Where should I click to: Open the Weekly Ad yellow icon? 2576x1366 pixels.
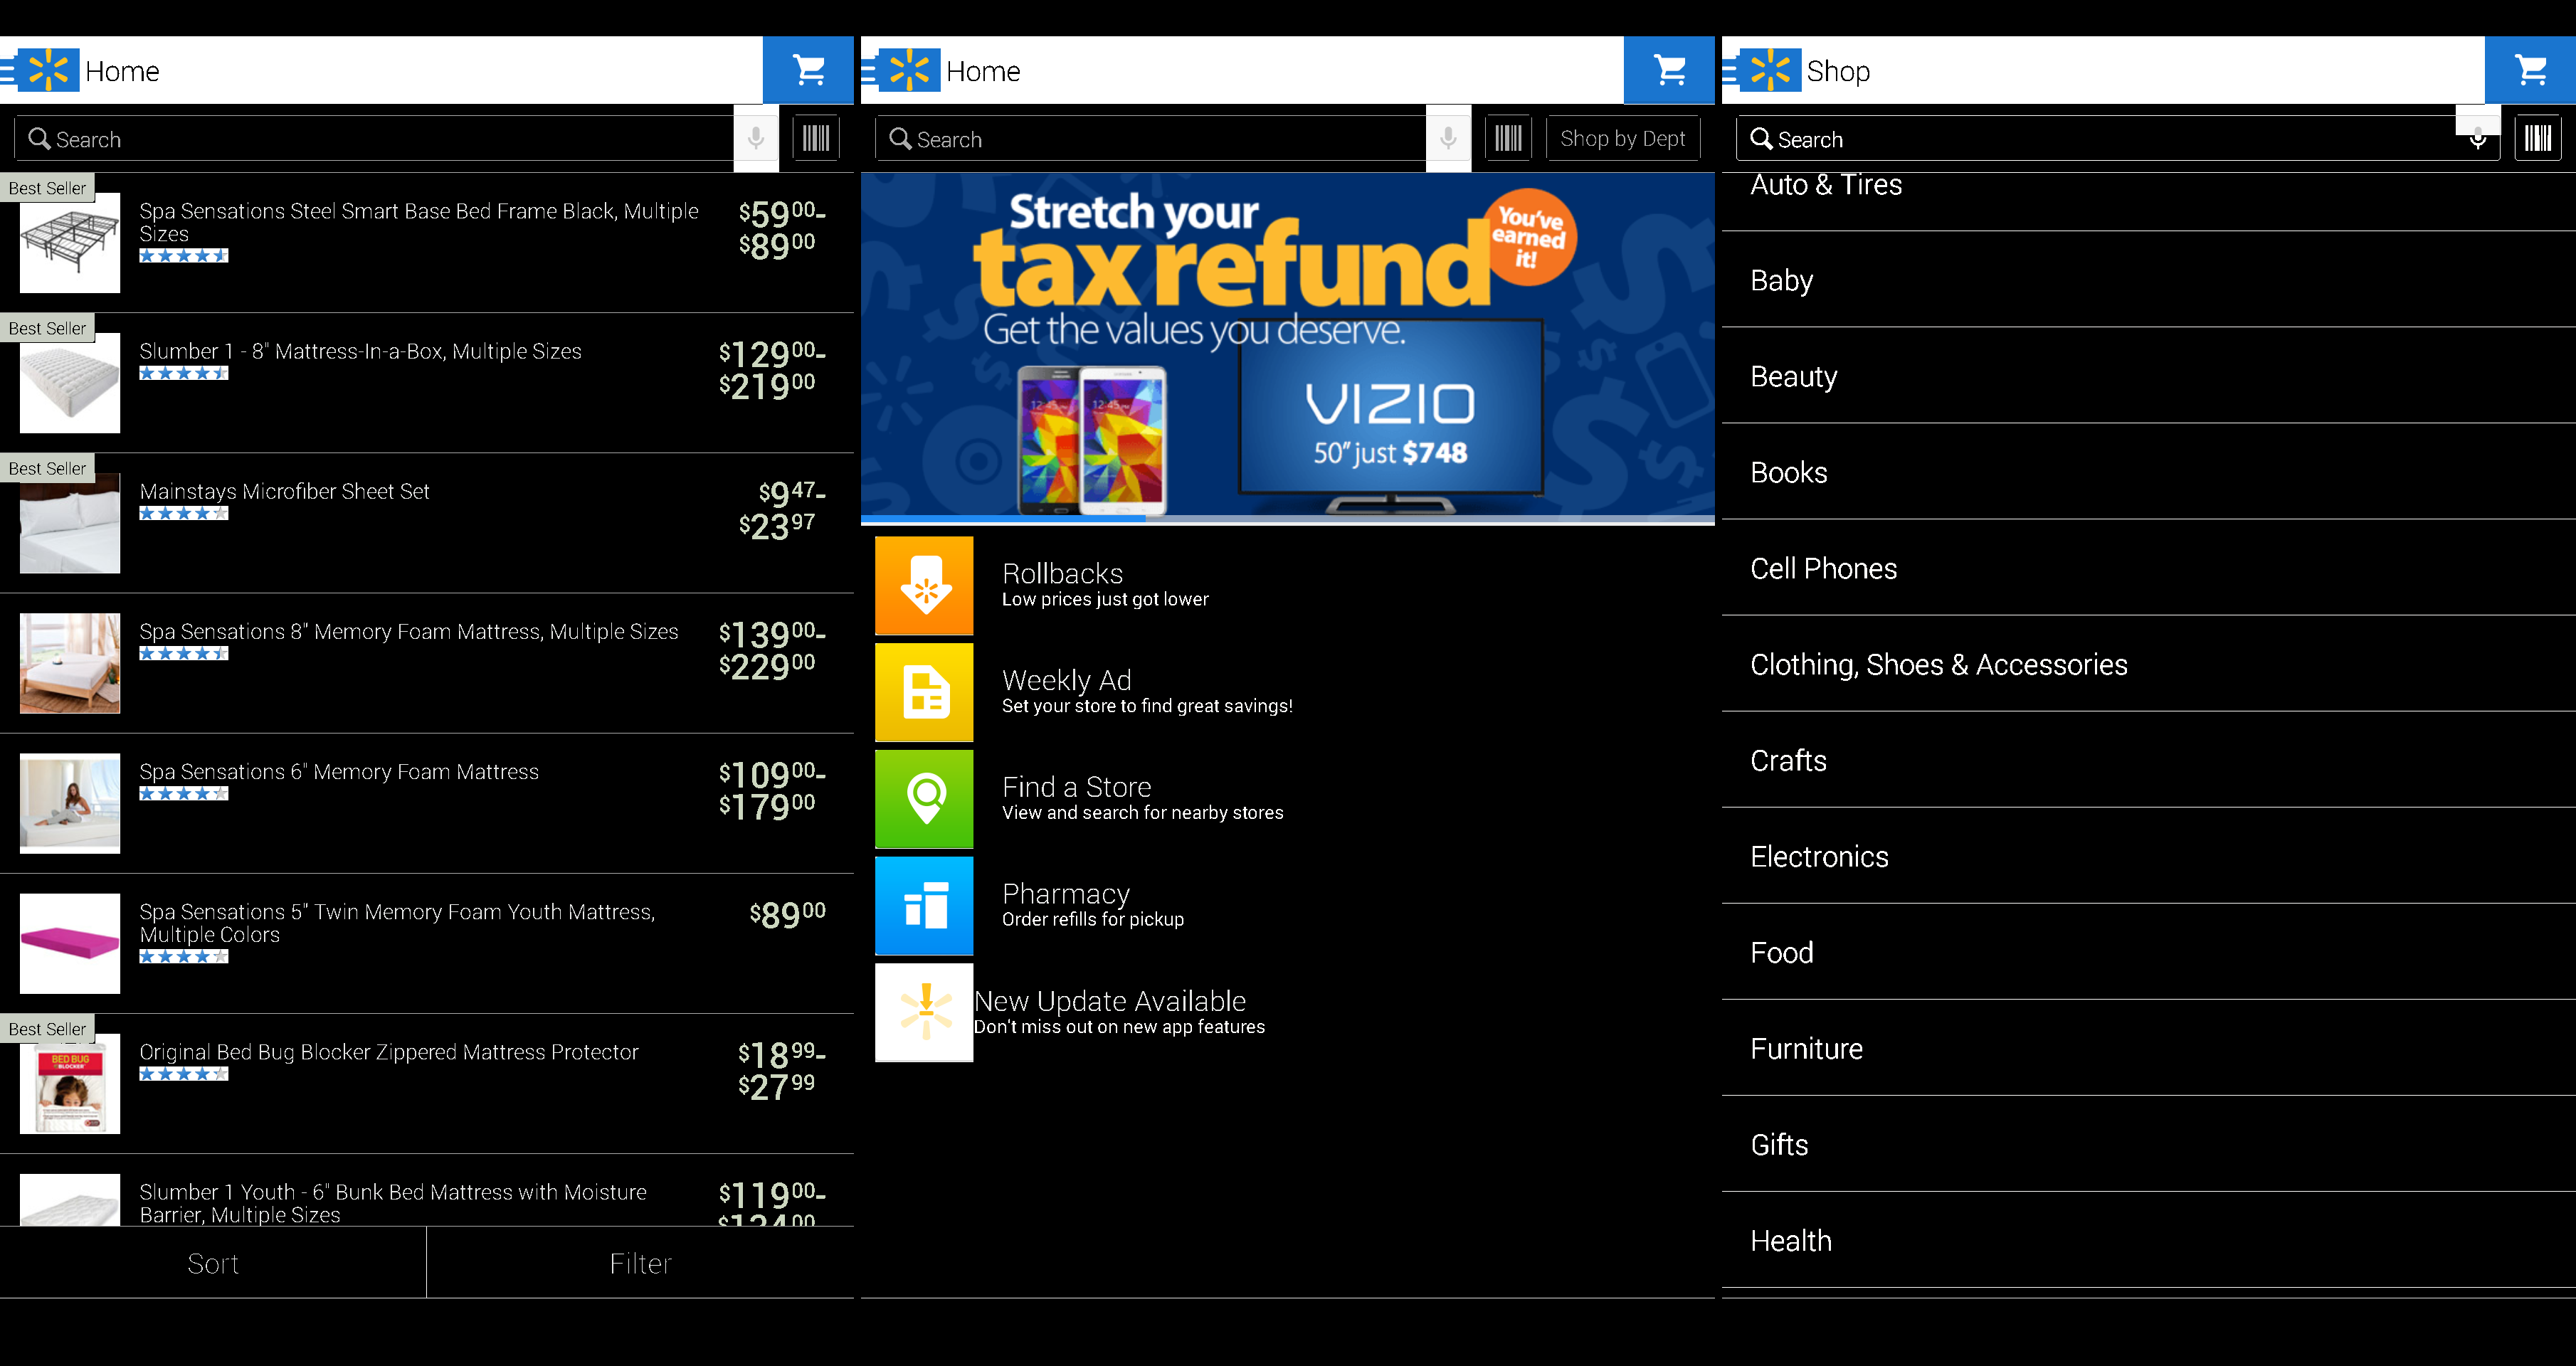pyautogui.click(x=924, y=692)
